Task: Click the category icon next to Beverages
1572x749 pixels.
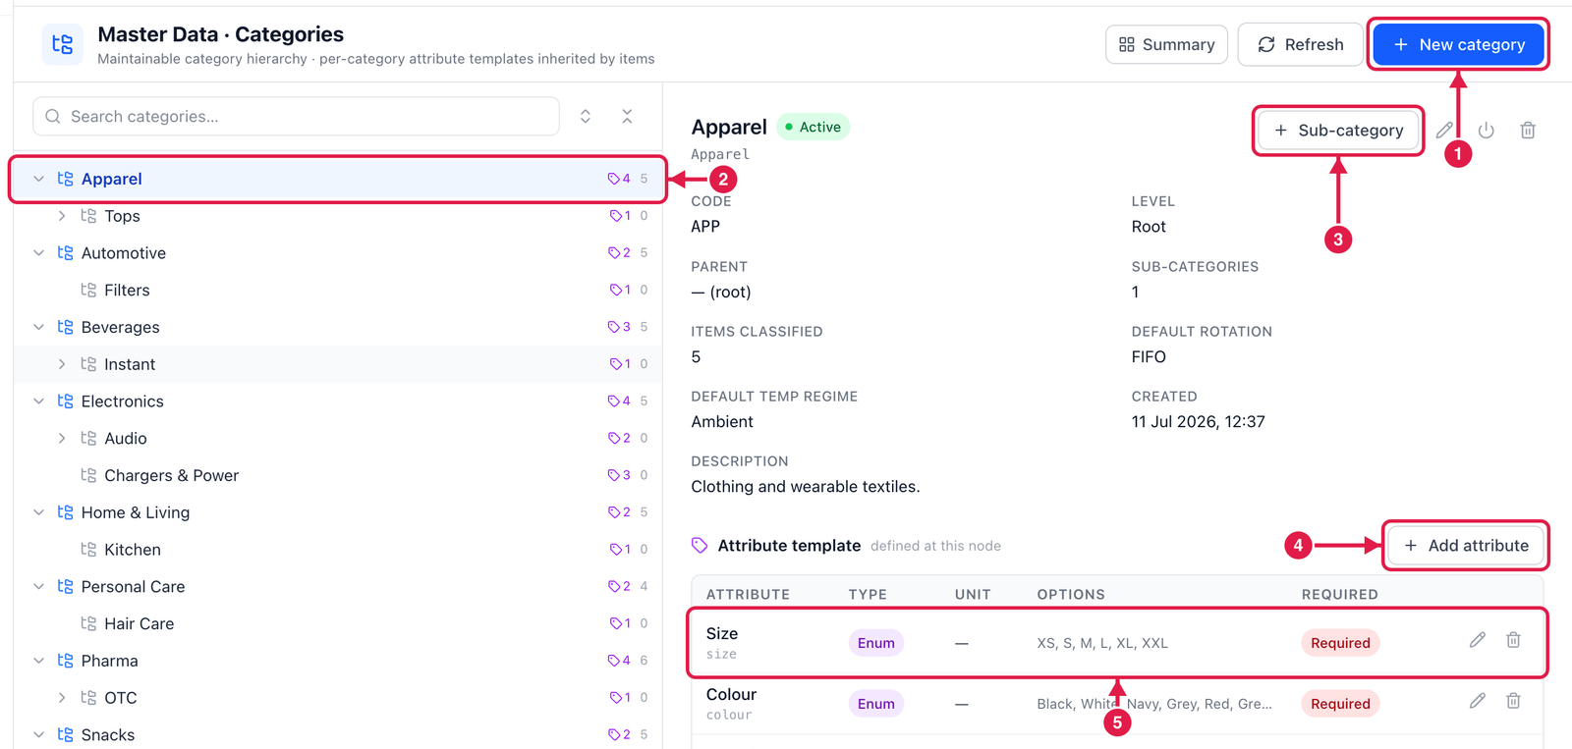Action: (66, 327)
